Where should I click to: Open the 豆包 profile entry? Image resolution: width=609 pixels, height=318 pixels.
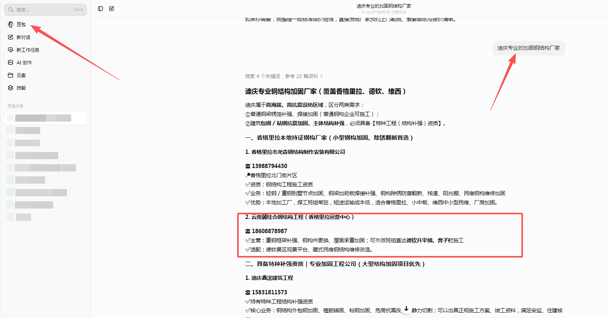[x=17, y=24]
